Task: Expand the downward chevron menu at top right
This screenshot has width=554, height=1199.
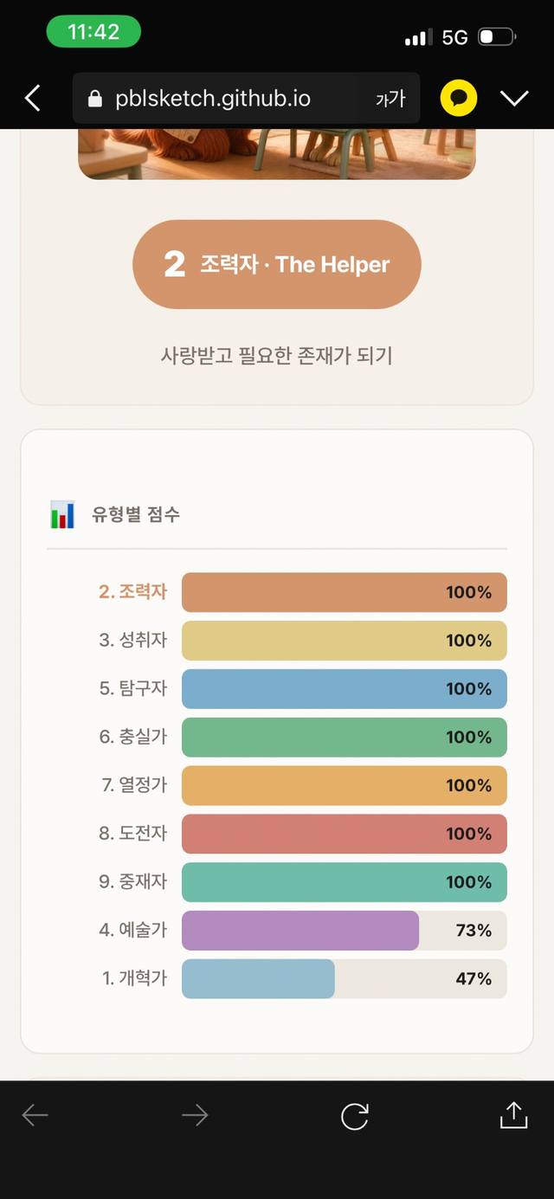Action: pos(514,99)
